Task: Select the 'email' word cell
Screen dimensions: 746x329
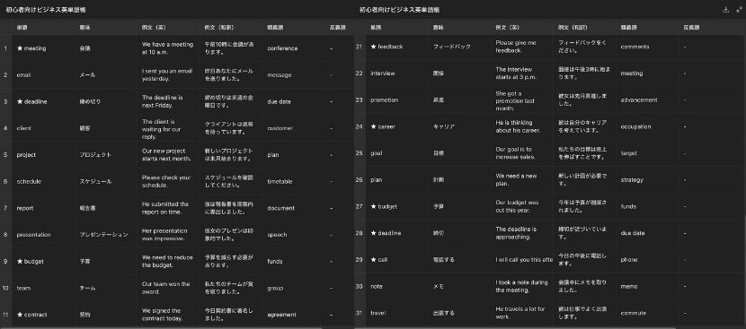Action: tap(23, 75)
